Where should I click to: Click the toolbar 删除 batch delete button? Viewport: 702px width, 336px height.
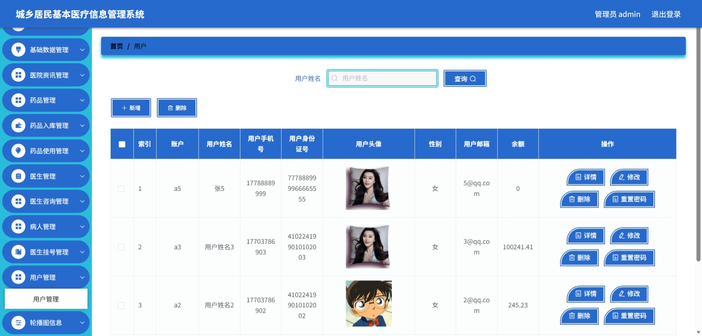pyautogui.click(x=177, y=108)
